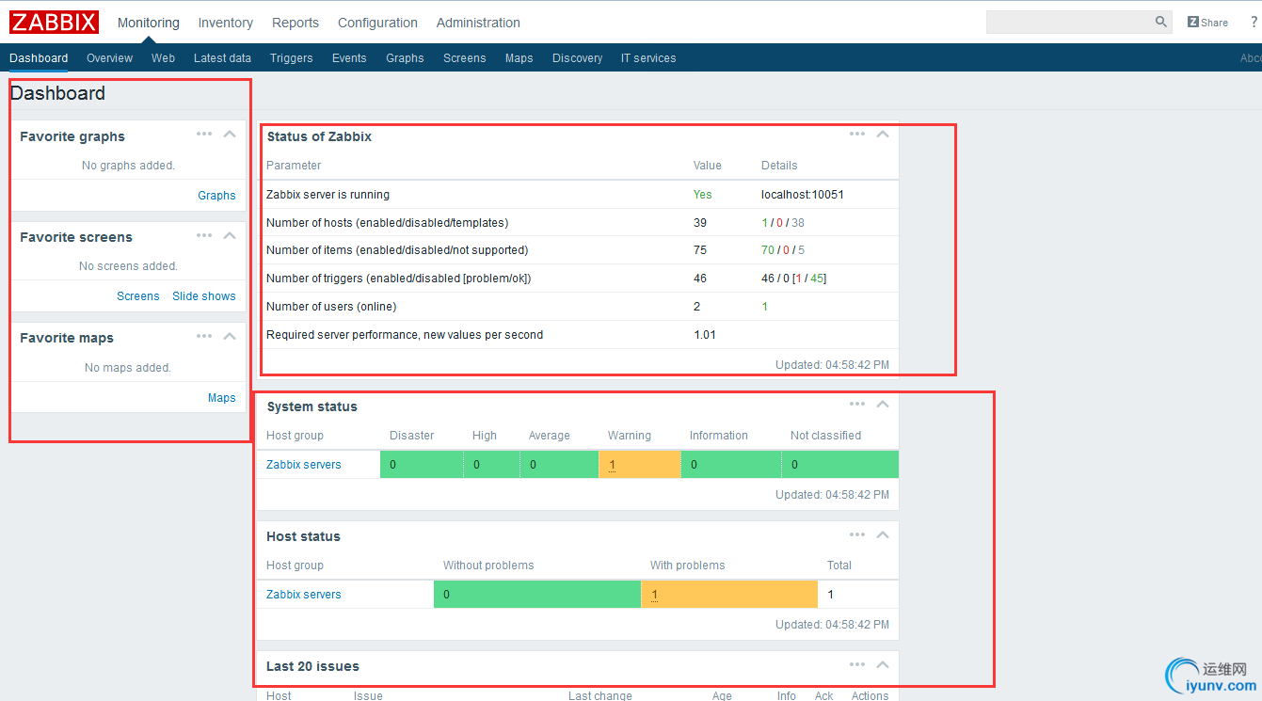Click the Zabbix logo
Screen dimensions: 1262x701
pos(54,22)
